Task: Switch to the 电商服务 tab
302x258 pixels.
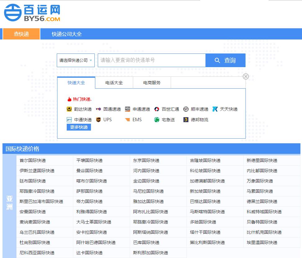Action: point(152,83)
